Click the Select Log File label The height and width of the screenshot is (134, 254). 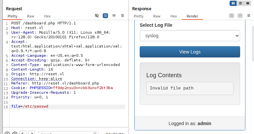click(156, 25)
